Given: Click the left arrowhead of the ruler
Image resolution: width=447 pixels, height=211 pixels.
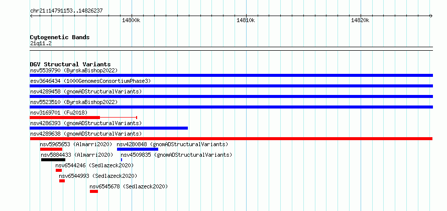Looking at the screenshot, I should click(x=31, y=16).
